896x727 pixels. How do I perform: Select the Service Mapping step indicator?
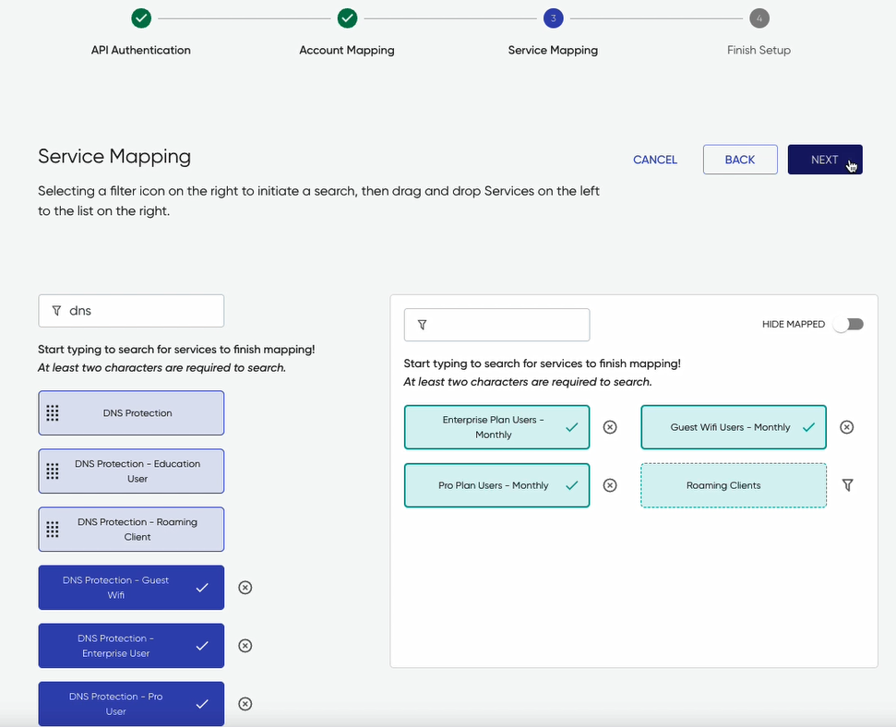[x=553, y=18]
